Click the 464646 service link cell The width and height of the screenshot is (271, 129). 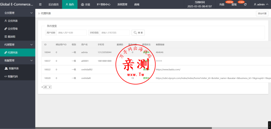click(160, 52)
